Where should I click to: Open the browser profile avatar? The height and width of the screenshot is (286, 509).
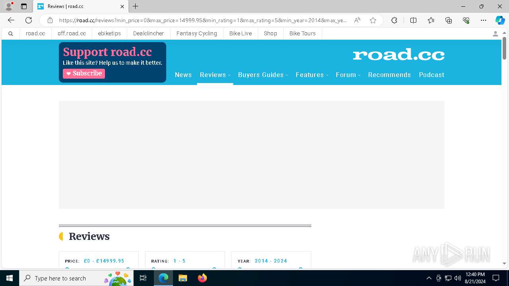[x=9, y=6]
